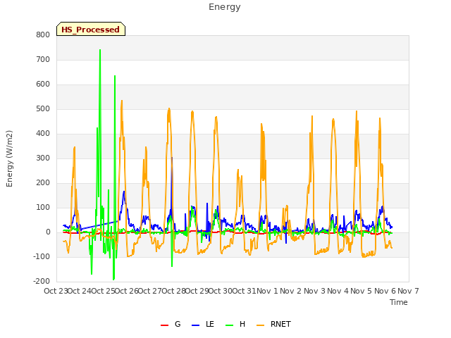Click the Nov 3 date label
The image size is (451, 338).
tap(314, 291)
